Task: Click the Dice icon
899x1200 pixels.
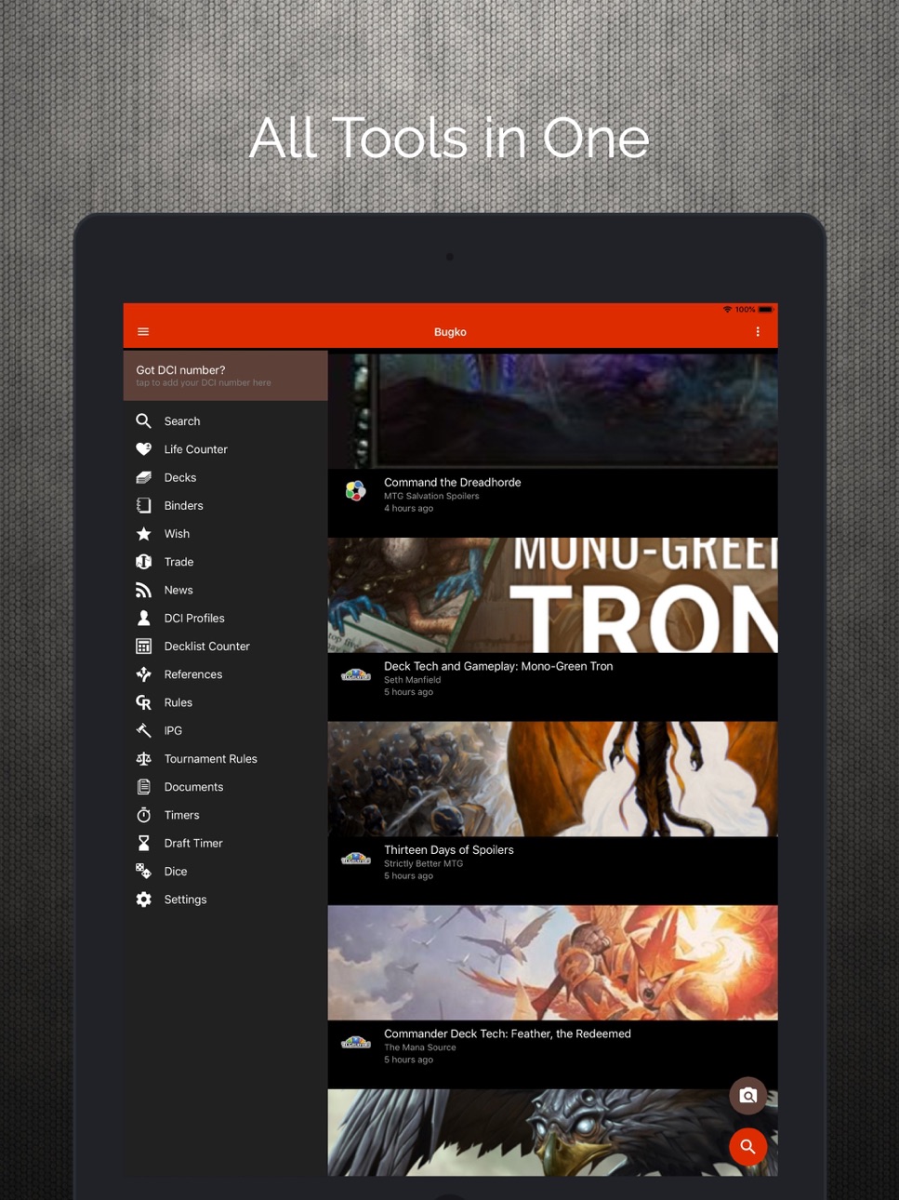Action: click(143, 871)
